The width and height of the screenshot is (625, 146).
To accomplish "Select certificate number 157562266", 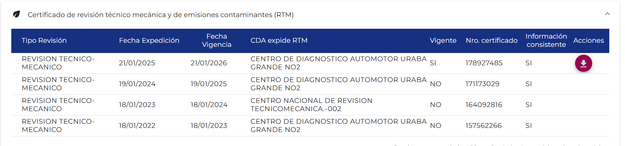I will click(483, 125).
